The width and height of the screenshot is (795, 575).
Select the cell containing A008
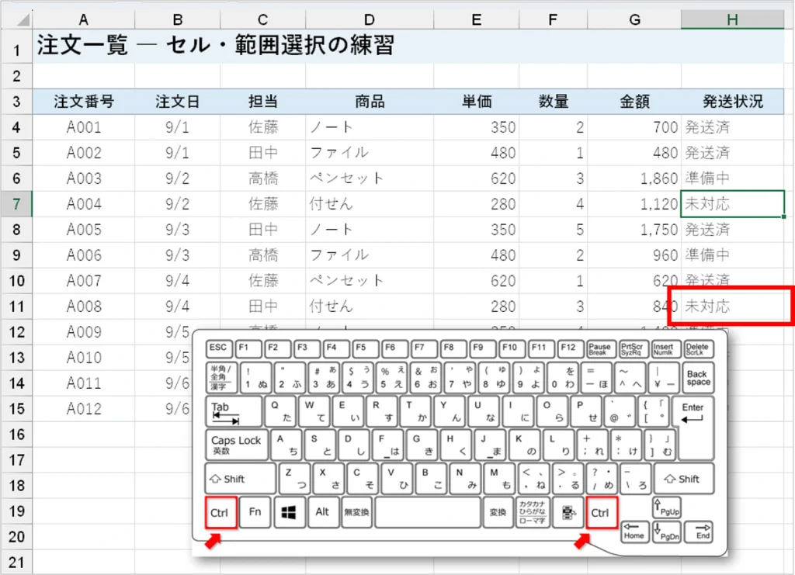click(84, 306)
